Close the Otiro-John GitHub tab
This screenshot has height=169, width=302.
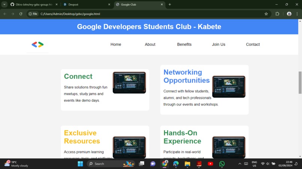(57, 4)
